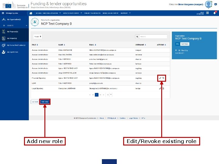Screen dimensions: 219x164
Task: Expand the GRANTS section chevron in sidebar
Action: click(26, 26)
